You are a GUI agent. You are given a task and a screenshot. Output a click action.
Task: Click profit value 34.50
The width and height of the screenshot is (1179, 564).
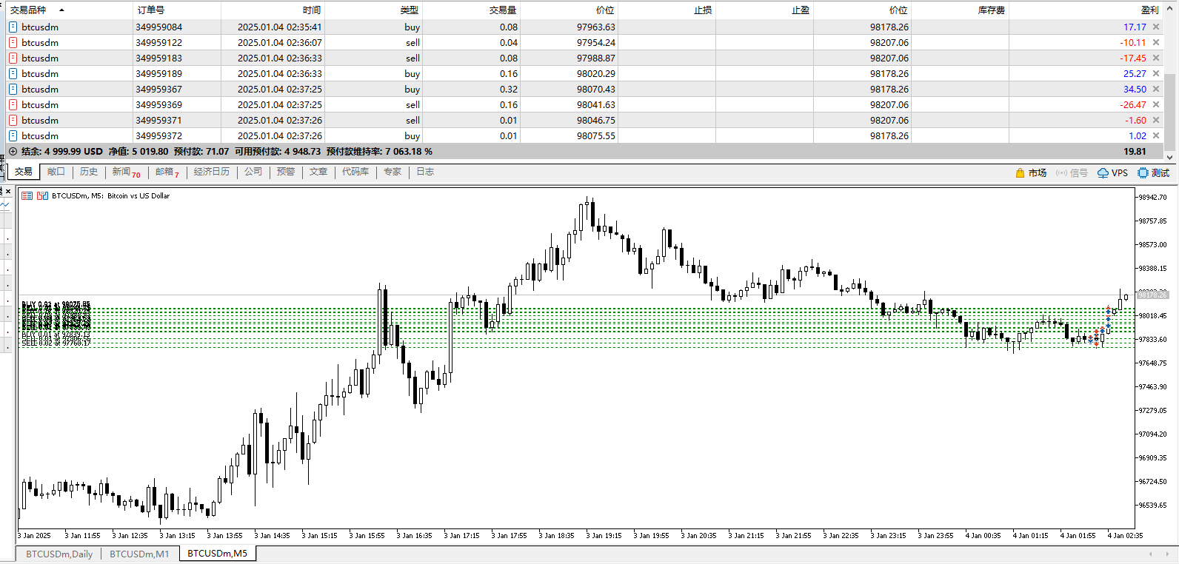pyautogui.click(x=1135, y=89)
